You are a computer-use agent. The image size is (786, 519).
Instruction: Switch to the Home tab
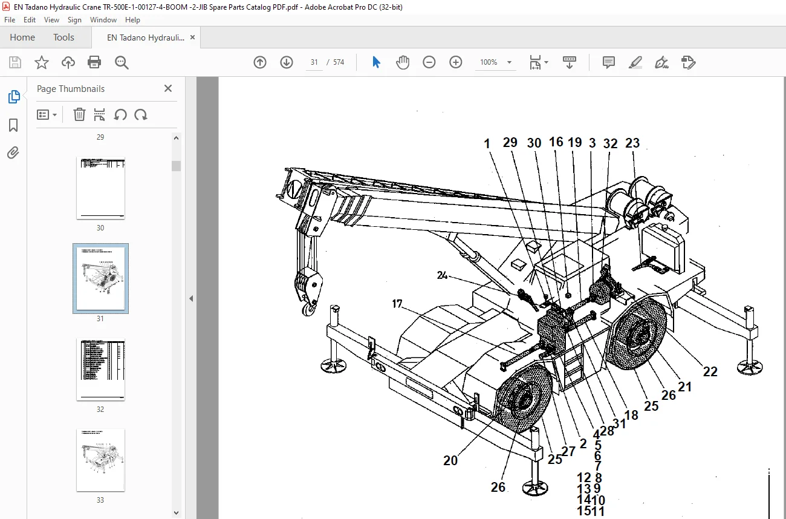22,37
